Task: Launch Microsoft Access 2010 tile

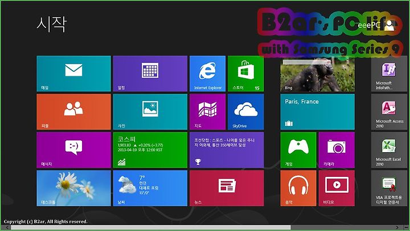Action: coord(389,112)
